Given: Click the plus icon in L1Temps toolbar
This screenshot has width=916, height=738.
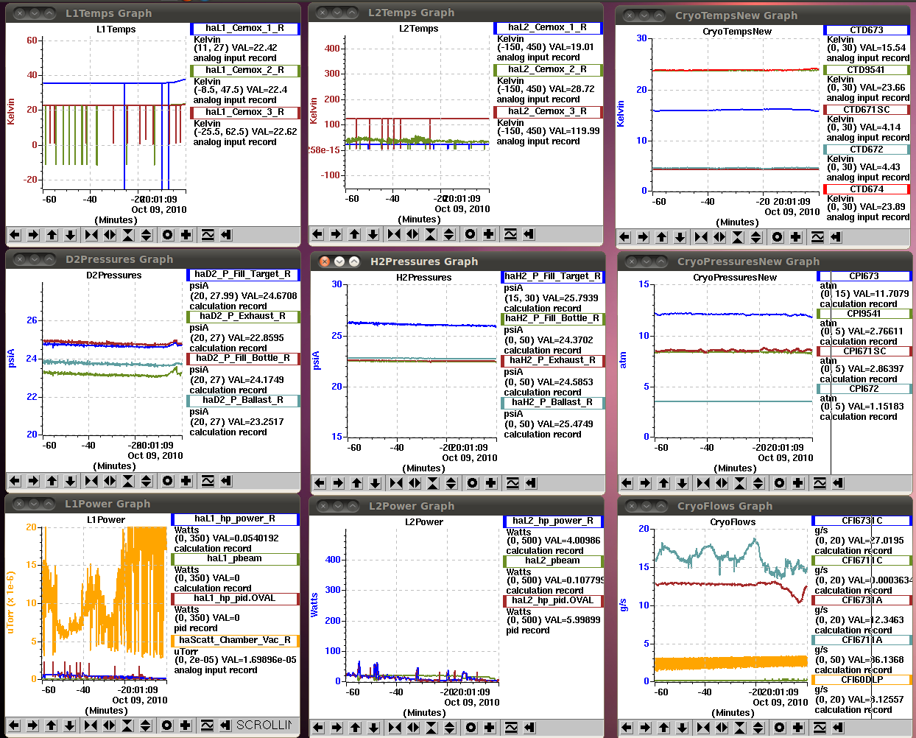Looking at the screenshot, I should (186, 235).
